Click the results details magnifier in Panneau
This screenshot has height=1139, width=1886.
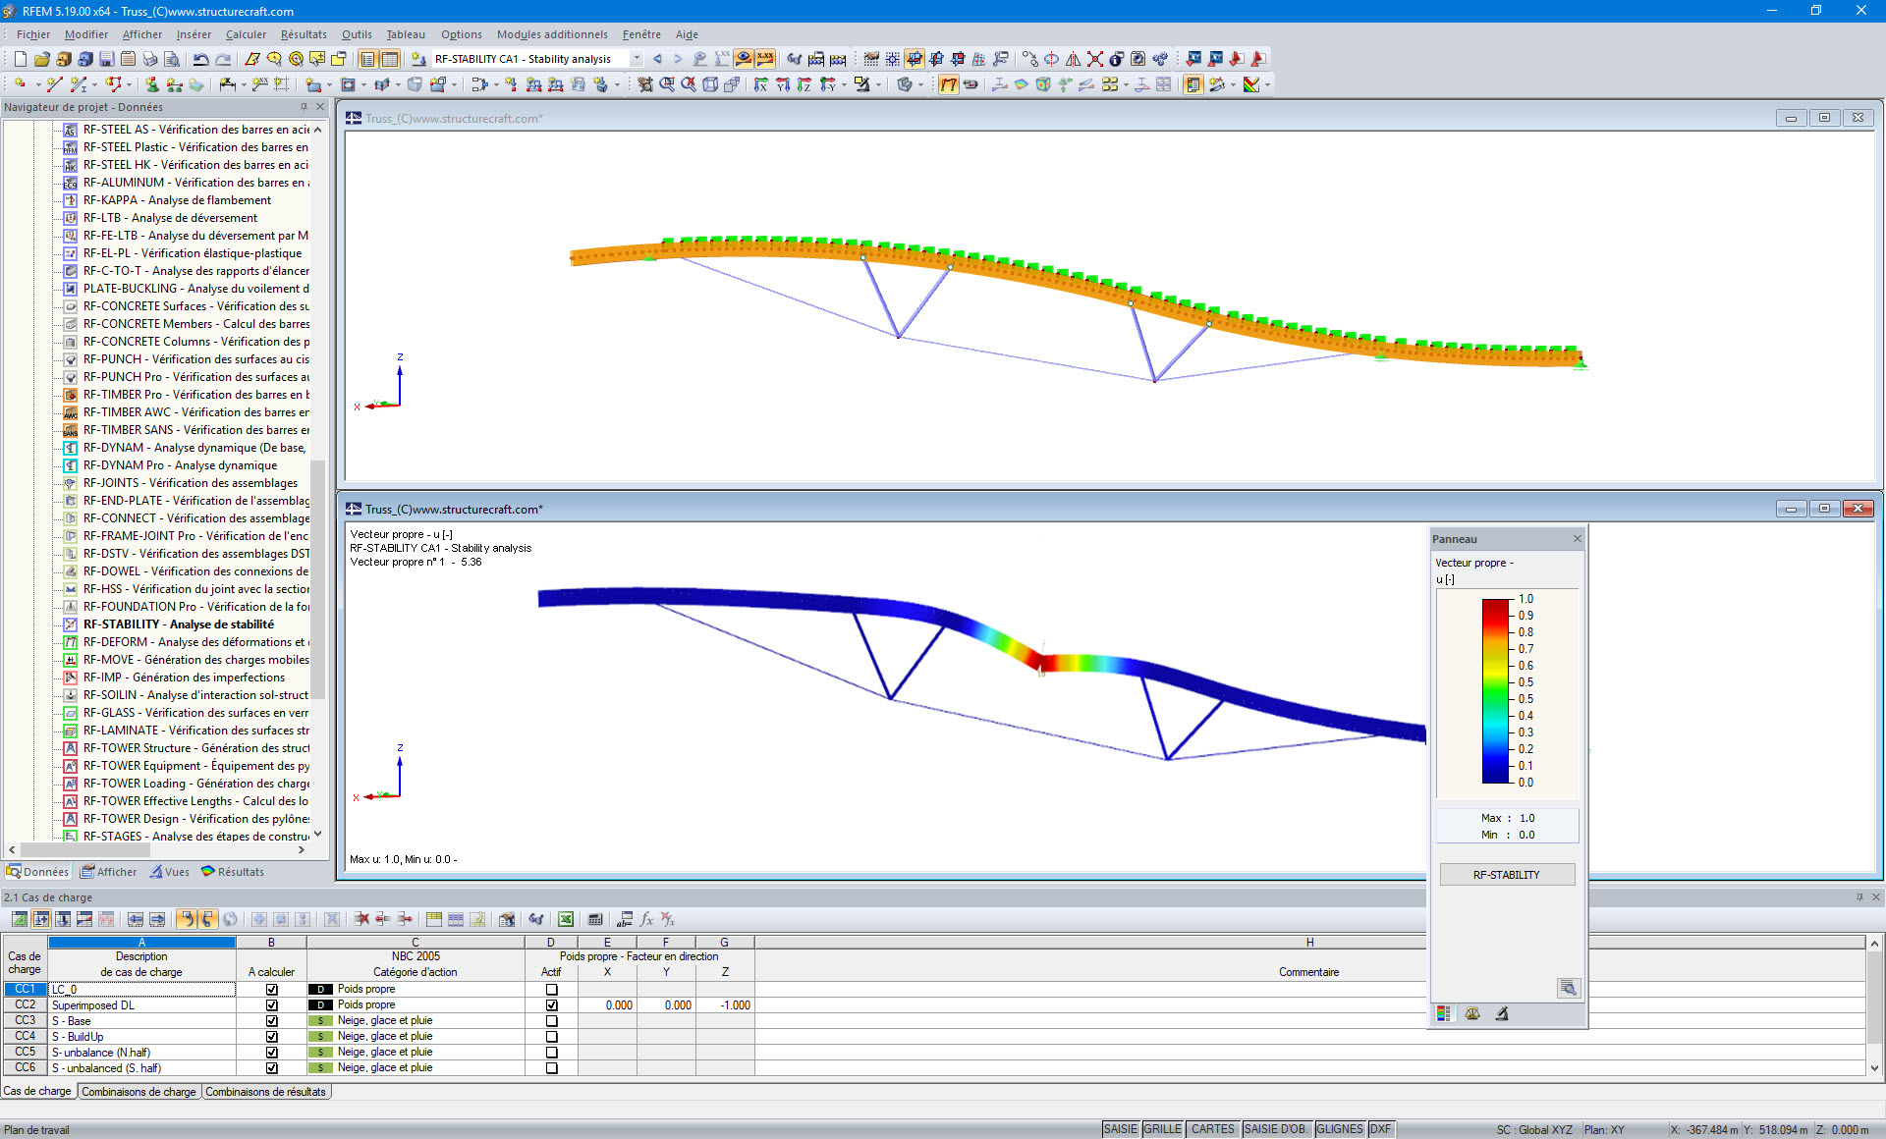(x=1569, y=988)
